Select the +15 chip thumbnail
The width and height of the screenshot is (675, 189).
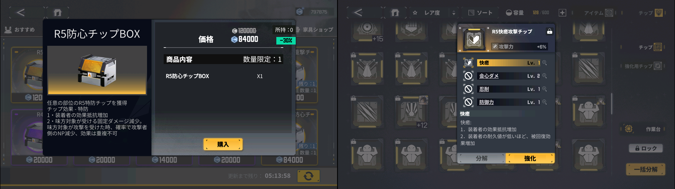coord(367,32)
